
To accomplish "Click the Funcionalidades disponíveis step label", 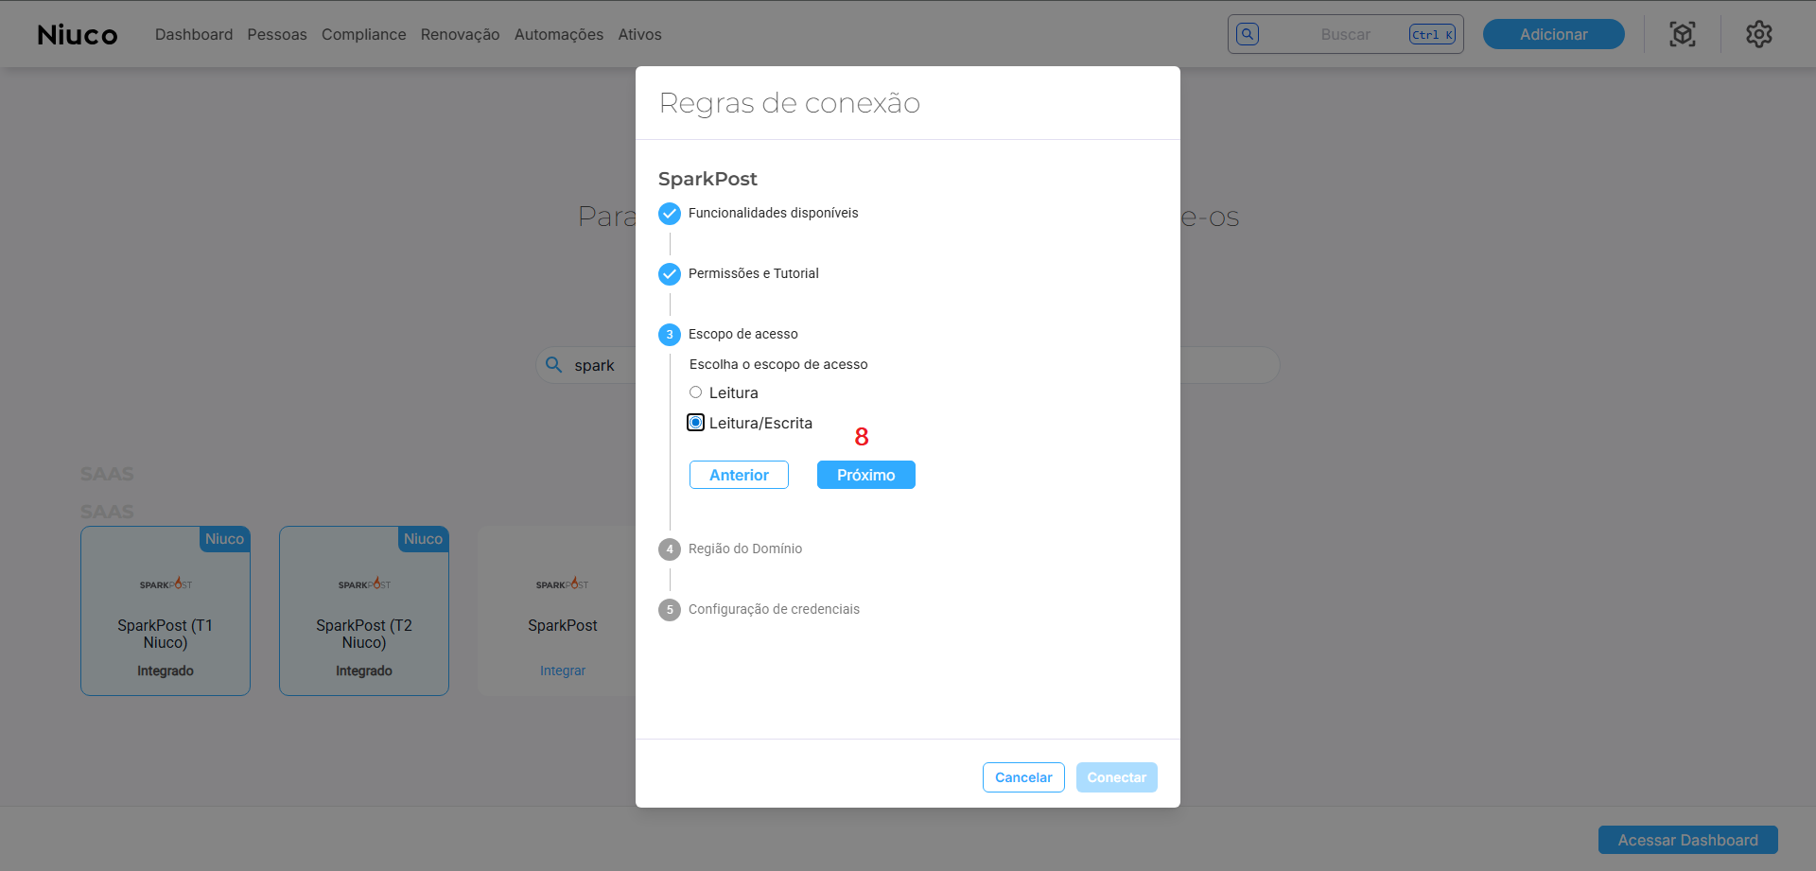I will click(x=774, y=213).
